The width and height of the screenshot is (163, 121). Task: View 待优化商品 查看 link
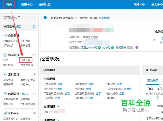pos(122,94)
